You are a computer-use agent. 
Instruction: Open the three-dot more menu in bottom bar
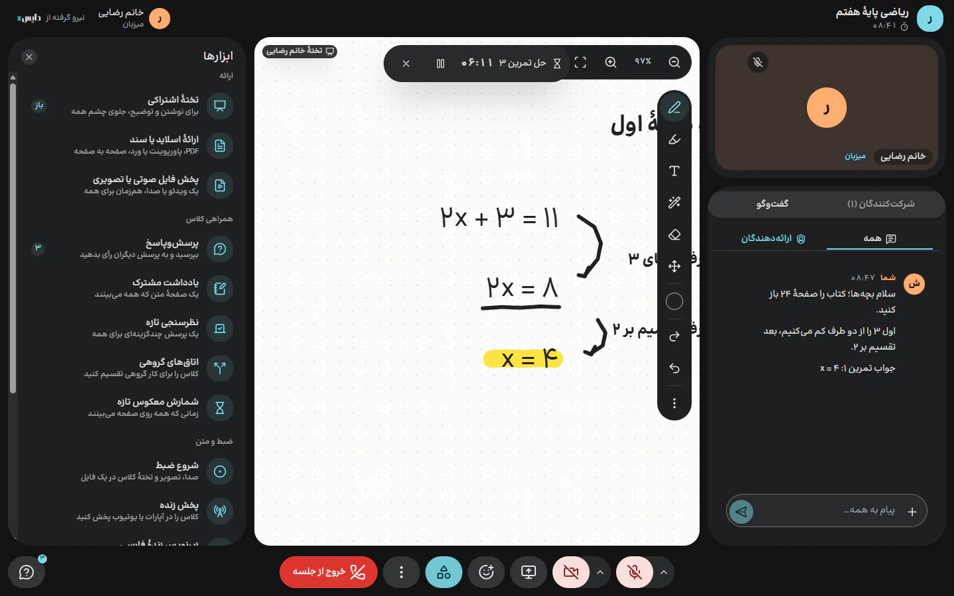[401, 572]
